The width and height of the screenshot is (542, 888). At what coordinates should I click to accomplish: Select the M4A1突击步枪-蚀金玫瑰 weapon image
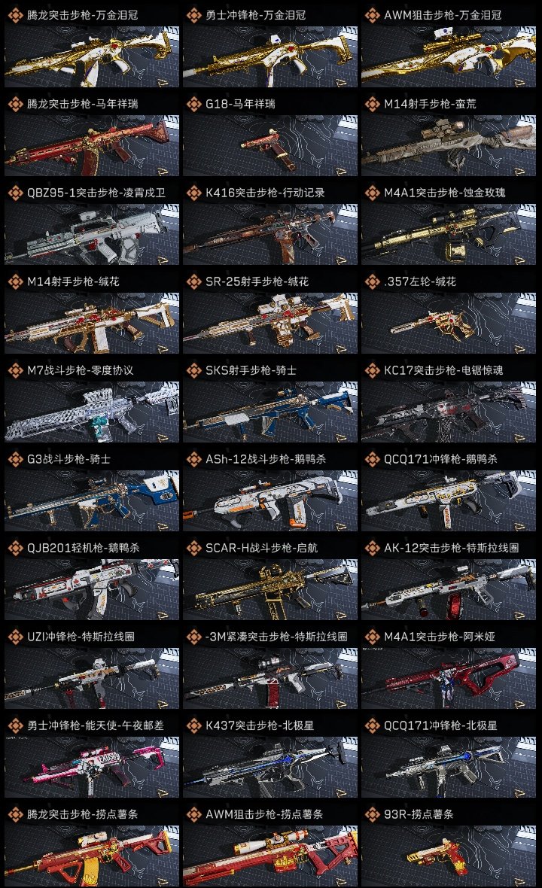pos(449,234)
